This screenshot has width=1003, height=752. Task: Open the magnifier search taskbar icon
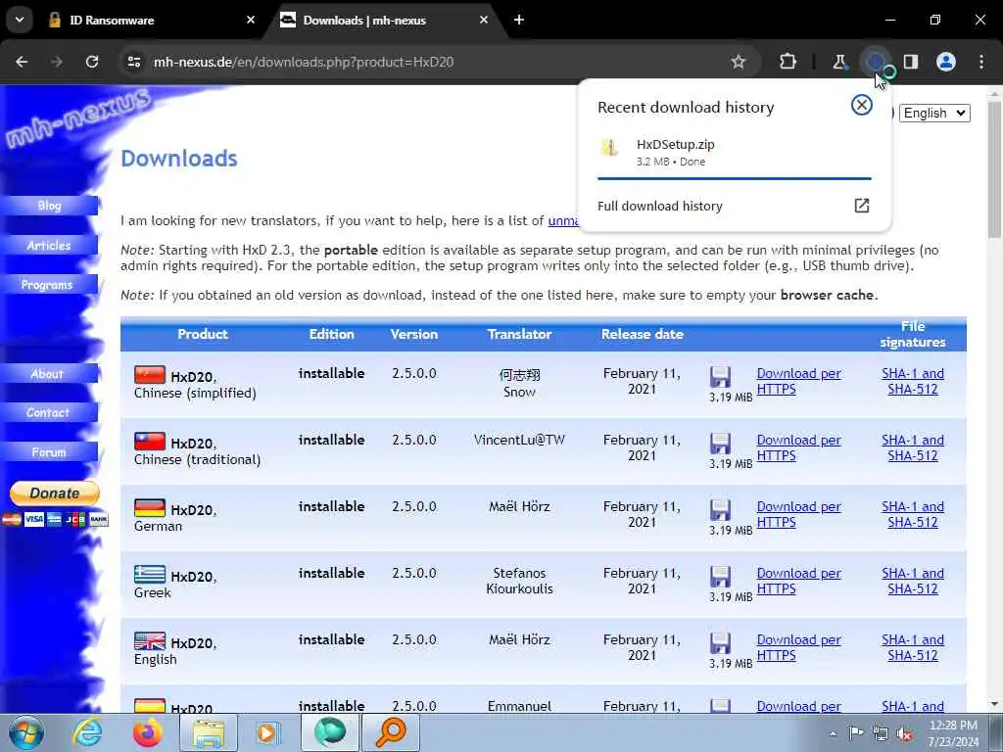[x=391, y=732]
